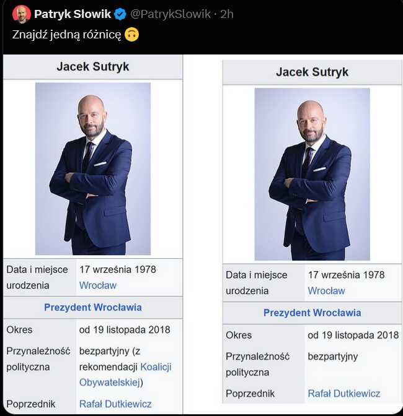
Task: Open the left Prezydent Wrocławia heading link
Action: [x=93, y=308]
